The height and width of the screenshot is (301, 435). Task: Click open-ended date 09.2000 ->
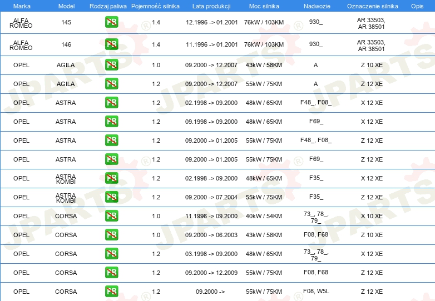210,292
